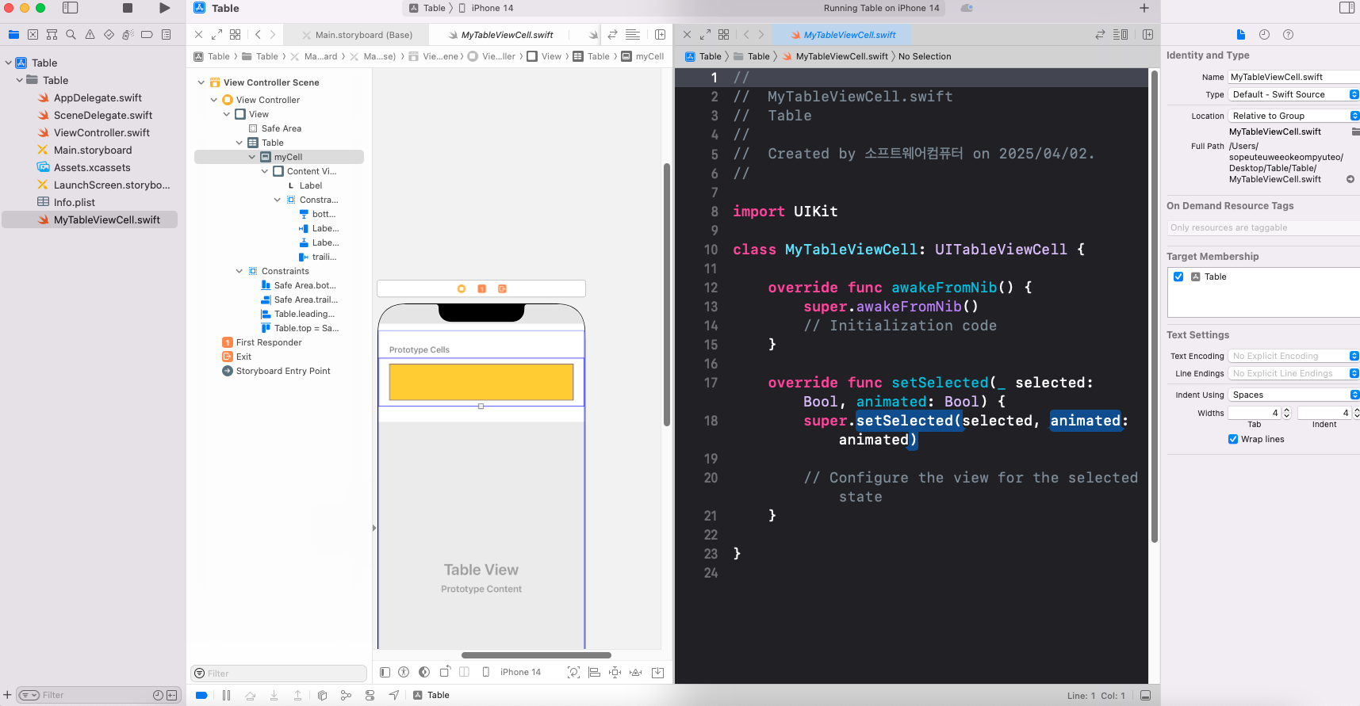Select the yellow prototype cell on the canvas

481,382
